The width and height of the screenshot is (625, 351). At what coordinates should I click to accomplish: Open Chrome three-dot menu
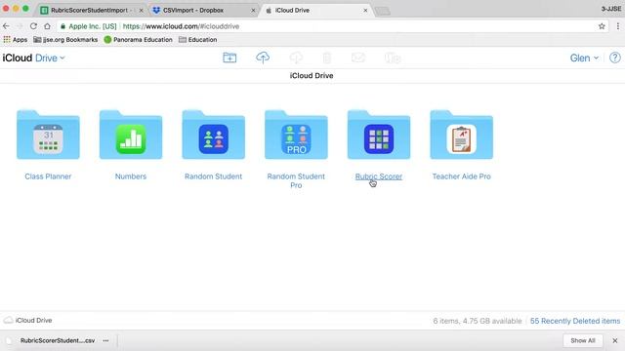(617, 26)
